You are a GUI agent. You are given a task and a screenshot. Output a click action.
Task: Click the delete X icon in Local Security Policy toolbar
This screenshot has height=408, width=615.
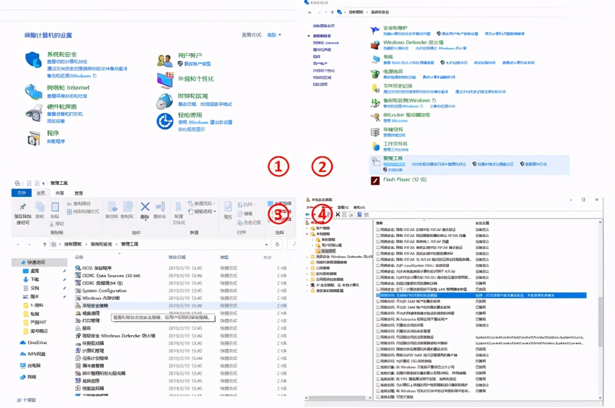pyautogui.click(x=337, y=214)
